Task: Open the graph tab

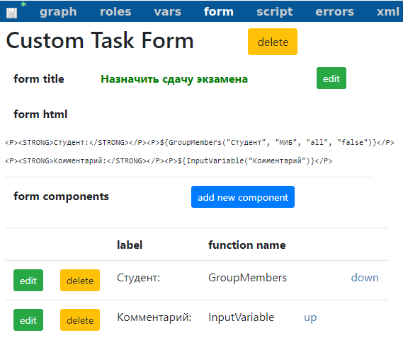Action: 58,12
